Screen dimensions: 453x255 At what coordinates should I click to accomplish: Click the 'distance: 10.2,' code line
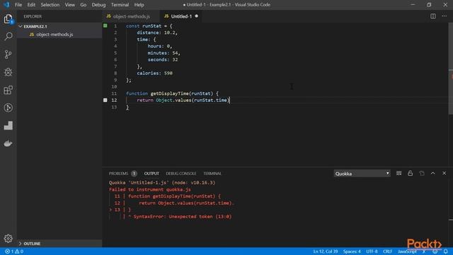[x=157, y=33]
